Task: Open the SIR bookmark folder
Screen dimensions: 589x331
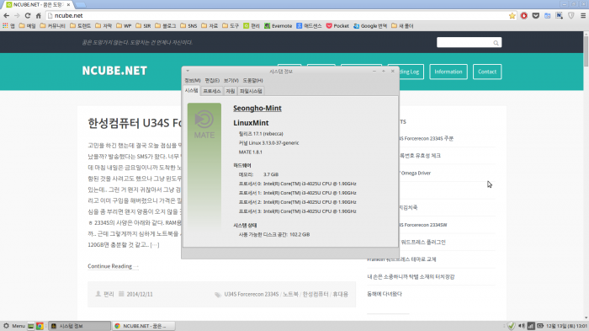Action: (x=144, y=26)
